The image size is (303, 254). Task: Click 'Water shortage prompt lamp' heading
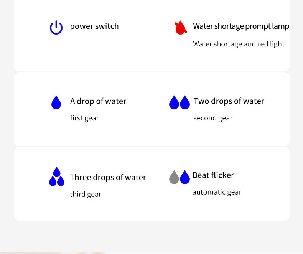tap(241, 26)
